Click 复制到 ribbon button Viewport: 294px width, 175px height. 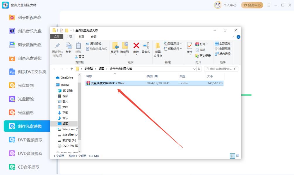125,48
